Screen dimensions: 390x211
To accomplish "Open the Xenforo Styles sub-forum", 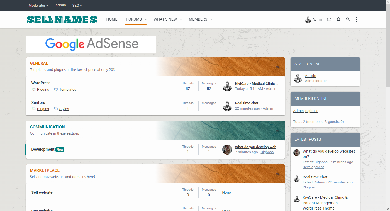I will click(64, 109).
